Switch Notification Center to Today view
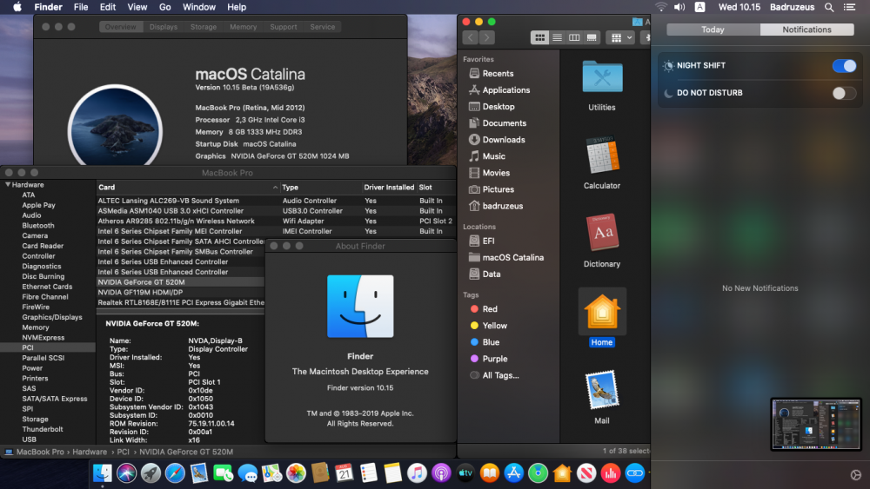The width and height of the screenshot is (870, 489). tap(713, 30)
